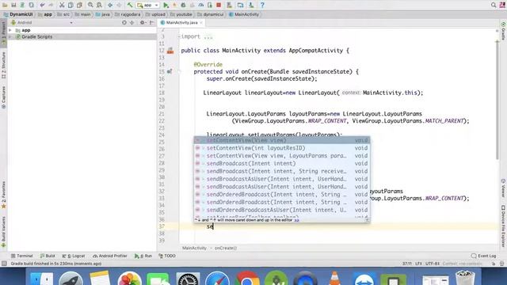Click Hide project panel icon
The image size is (507, 285).
click(x=151, y=23)
